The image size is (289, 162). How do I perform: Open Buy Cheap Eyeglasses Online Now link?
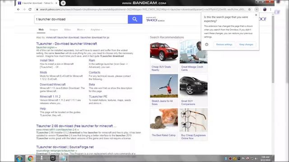(x=193, y=137)
